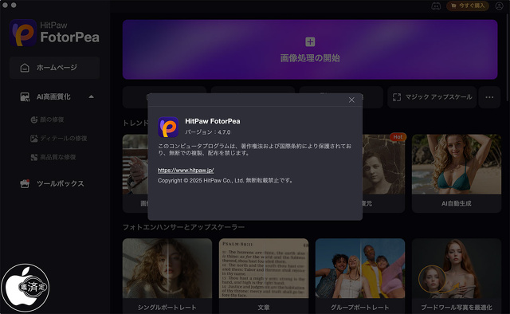Open the https://www.hitpaw.jp/ link

click(186, 171)
